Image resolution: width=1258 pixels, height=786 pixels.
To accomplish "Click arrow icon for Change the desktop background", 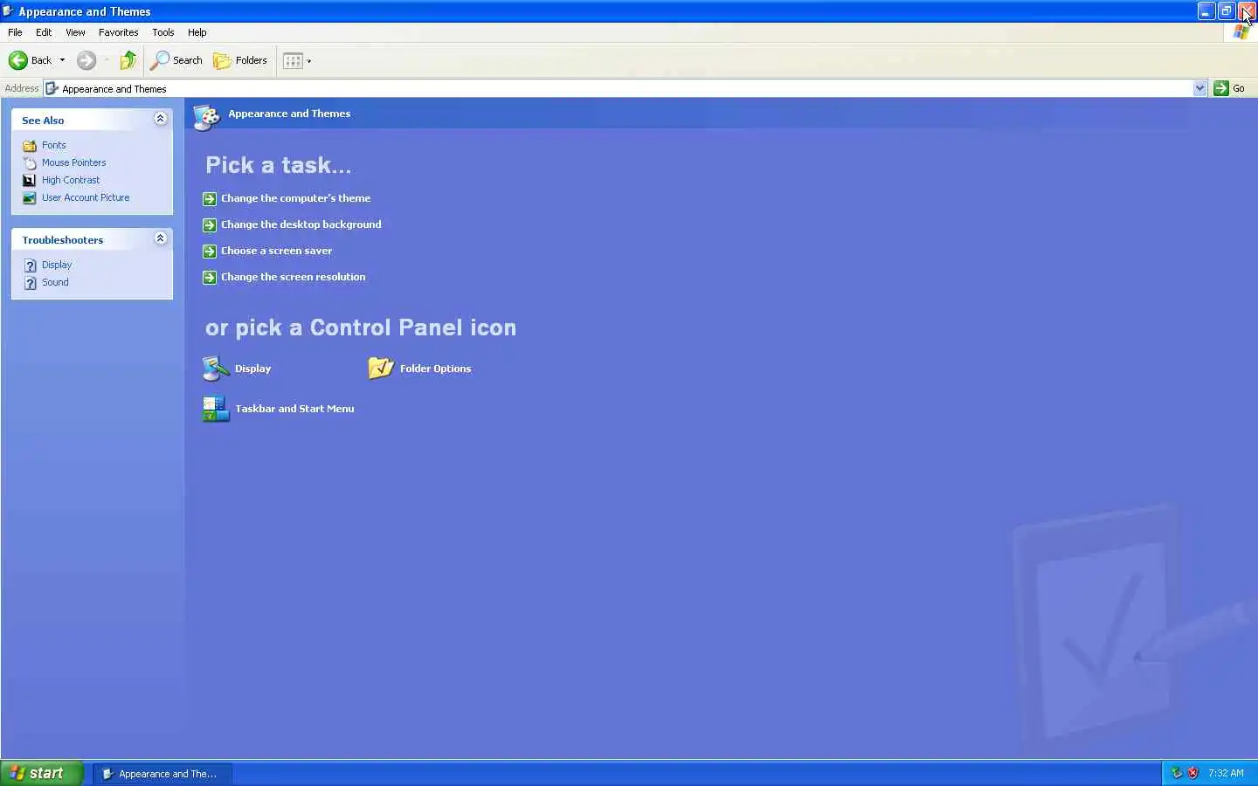I will pyautogui.click(x=210, y=225).
